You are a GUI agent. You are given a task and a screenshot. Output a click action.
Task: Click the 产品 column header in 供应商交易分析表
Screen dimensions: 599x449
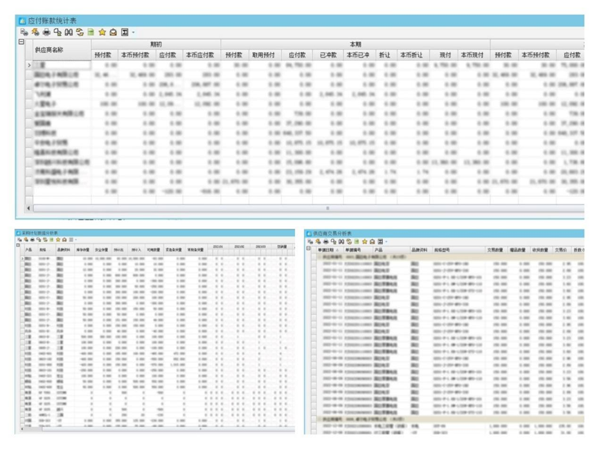[x=379, y=249]
